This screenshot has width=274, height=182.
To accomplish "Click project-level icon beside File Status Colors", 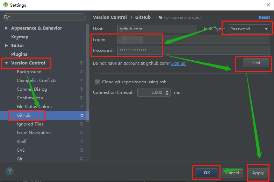I will click(82, 107).
